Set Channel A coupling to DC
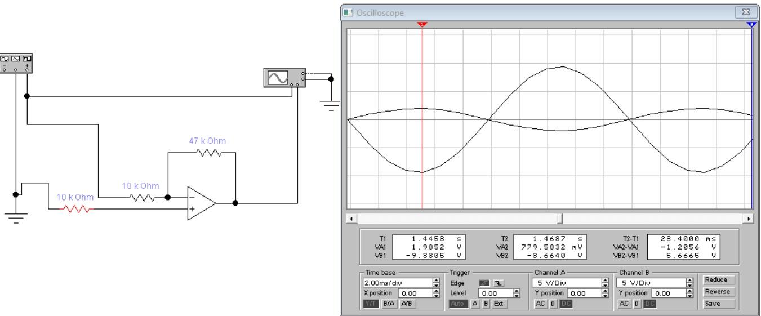This screenshot has height=316, width=761. pyautogui.click(x=566, y=304)
